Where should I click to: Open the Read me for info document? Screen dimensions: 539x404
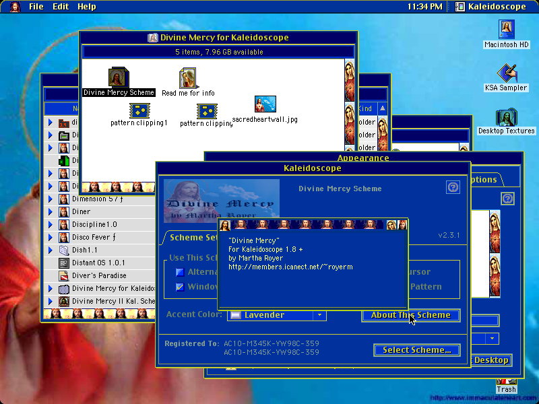pyautogui.click(x=188, y=77)
